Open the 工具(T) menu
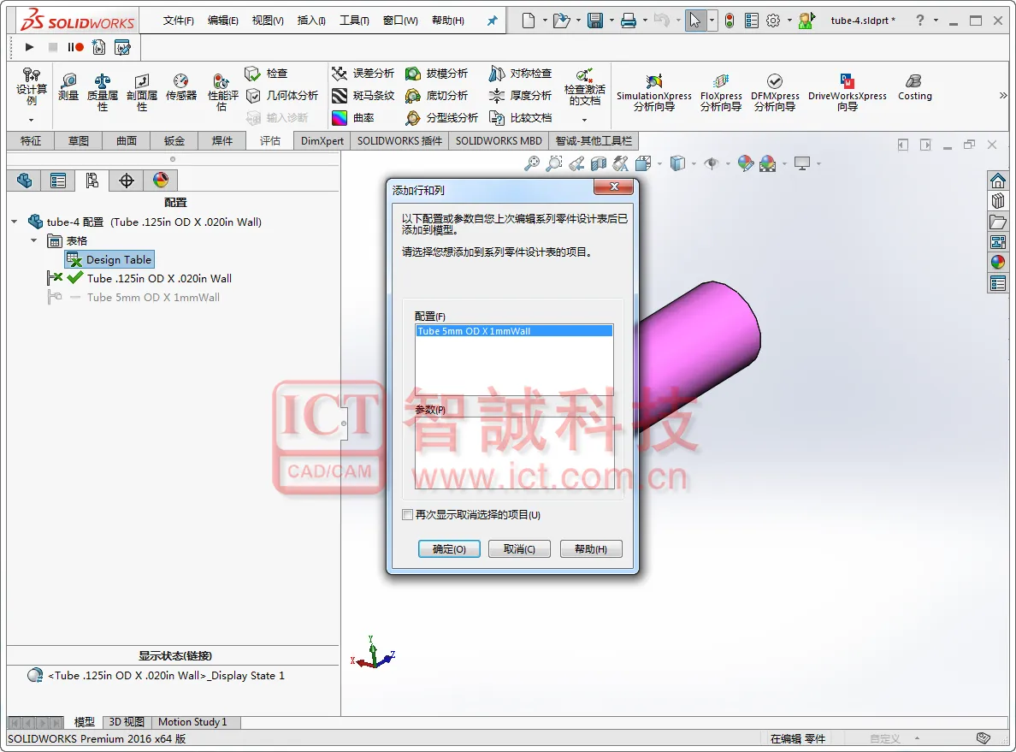Viewport: 1016px width, 752px height. [354, 21]
